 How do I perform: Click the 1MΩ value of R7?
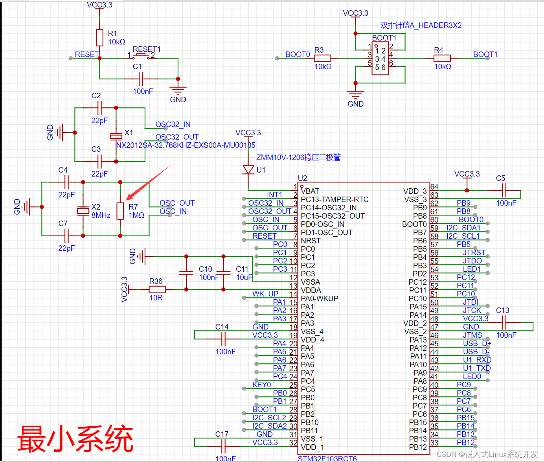(x=136, y=215)
